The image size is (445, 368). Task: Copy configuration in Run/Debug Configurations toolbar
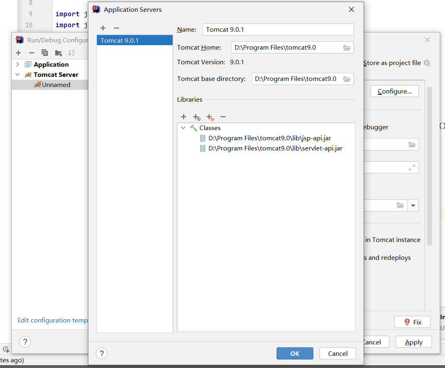pyautogui.click(x=45, y=53)
